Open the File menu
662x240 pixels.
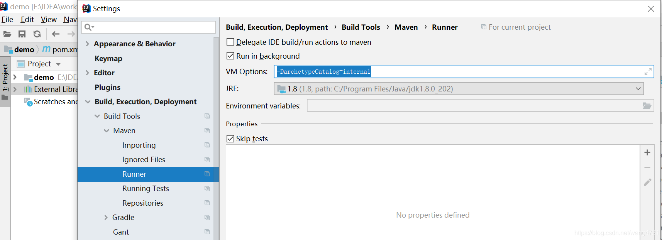[7, 19]
